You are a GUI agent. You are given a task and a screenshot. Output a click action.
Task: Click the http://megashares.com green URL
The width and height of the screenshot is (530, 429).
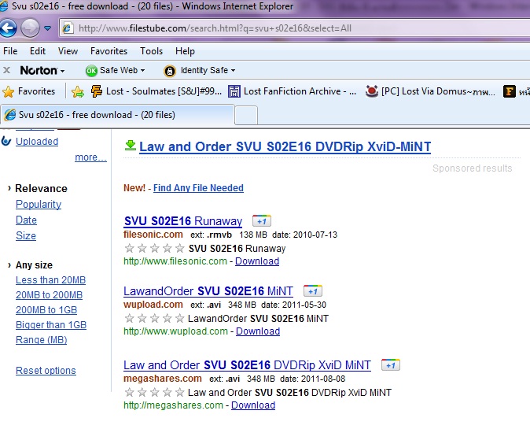point(173,405)
